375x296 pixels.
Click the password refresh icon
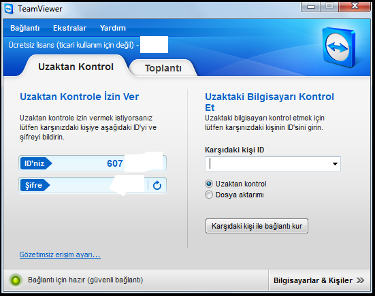(157, 185)
